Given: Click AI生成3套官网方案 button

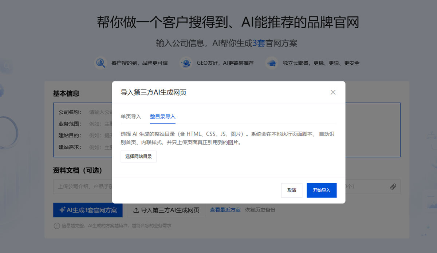Looking at the screenshot, I should (x=88, y=210).
